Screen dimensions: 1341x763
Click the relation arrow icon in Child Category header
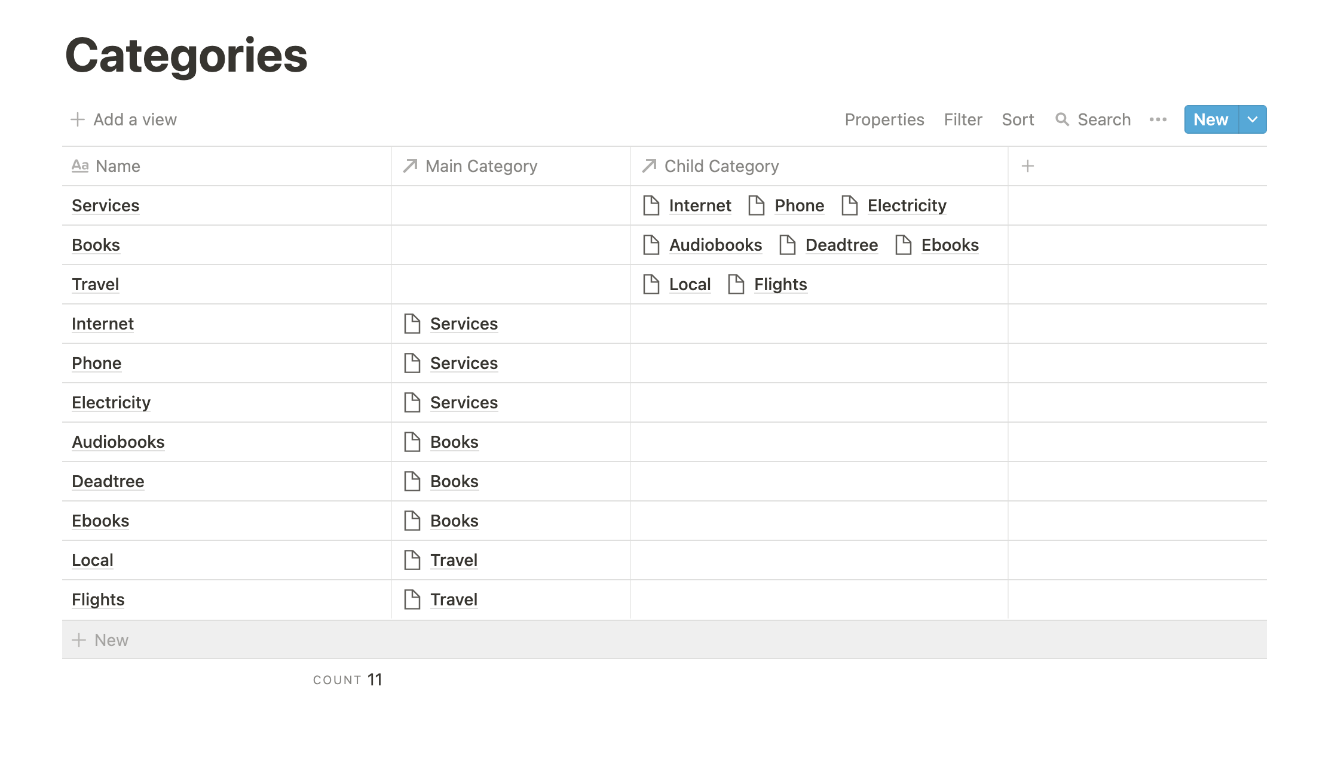pos(649,166)
